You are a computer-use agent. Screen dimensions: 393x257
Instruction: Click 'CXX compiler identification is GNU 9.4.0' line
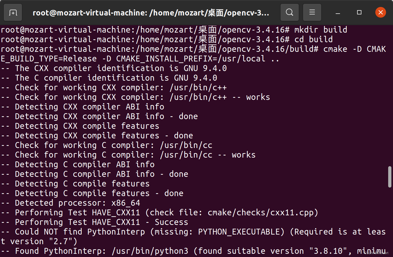114,68
